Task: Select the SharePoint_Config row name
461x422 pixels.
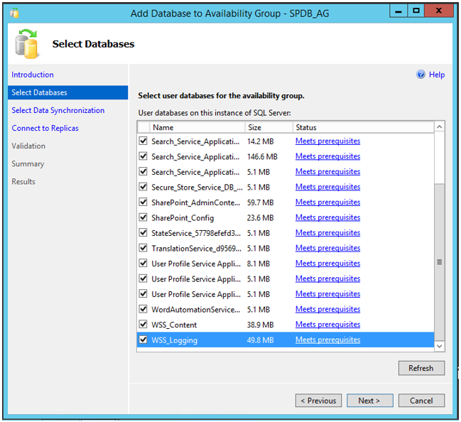Action: (x=183, y=218)
